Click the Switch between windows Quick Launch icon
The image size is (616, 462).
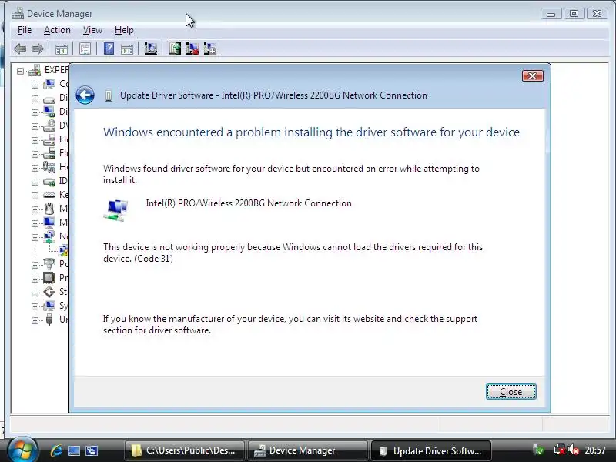[92, 450]
